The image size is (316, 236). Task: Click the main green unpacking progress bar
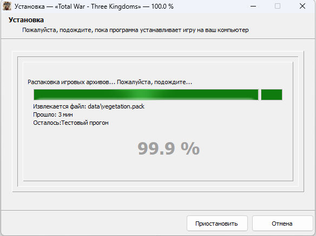(x=146, y=94)
